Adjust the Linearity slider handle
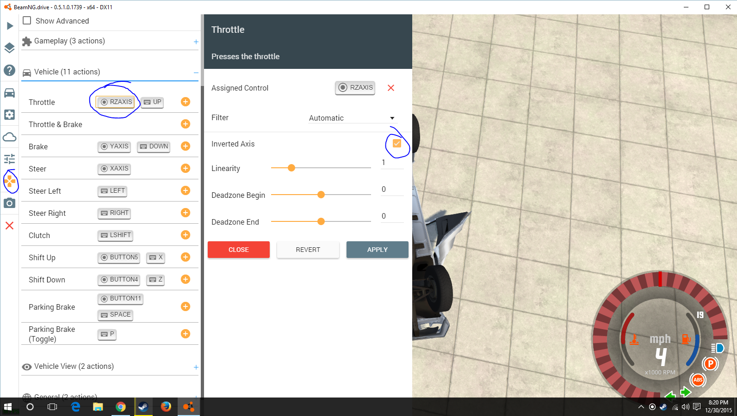Screen dimensions: 737x416 291,168
